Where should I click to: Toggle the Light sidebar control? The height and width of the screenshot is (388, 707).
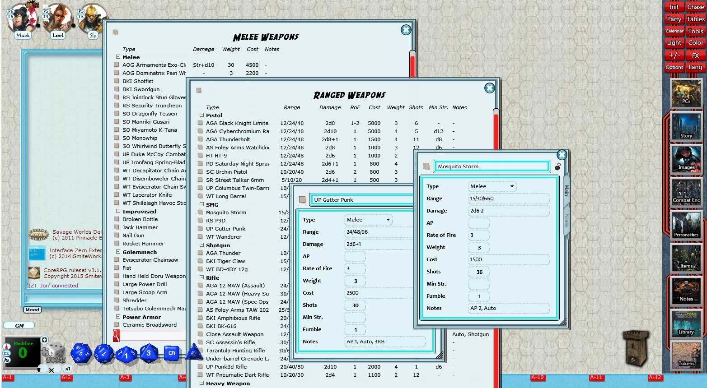click(674, 42)
